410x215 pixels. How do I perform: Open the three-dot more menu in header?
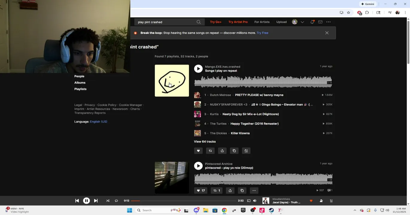coord(328,22)
